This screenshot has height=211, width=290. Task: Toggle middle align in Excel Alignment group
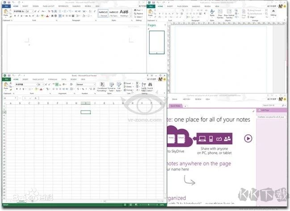(x=57, y=85)
